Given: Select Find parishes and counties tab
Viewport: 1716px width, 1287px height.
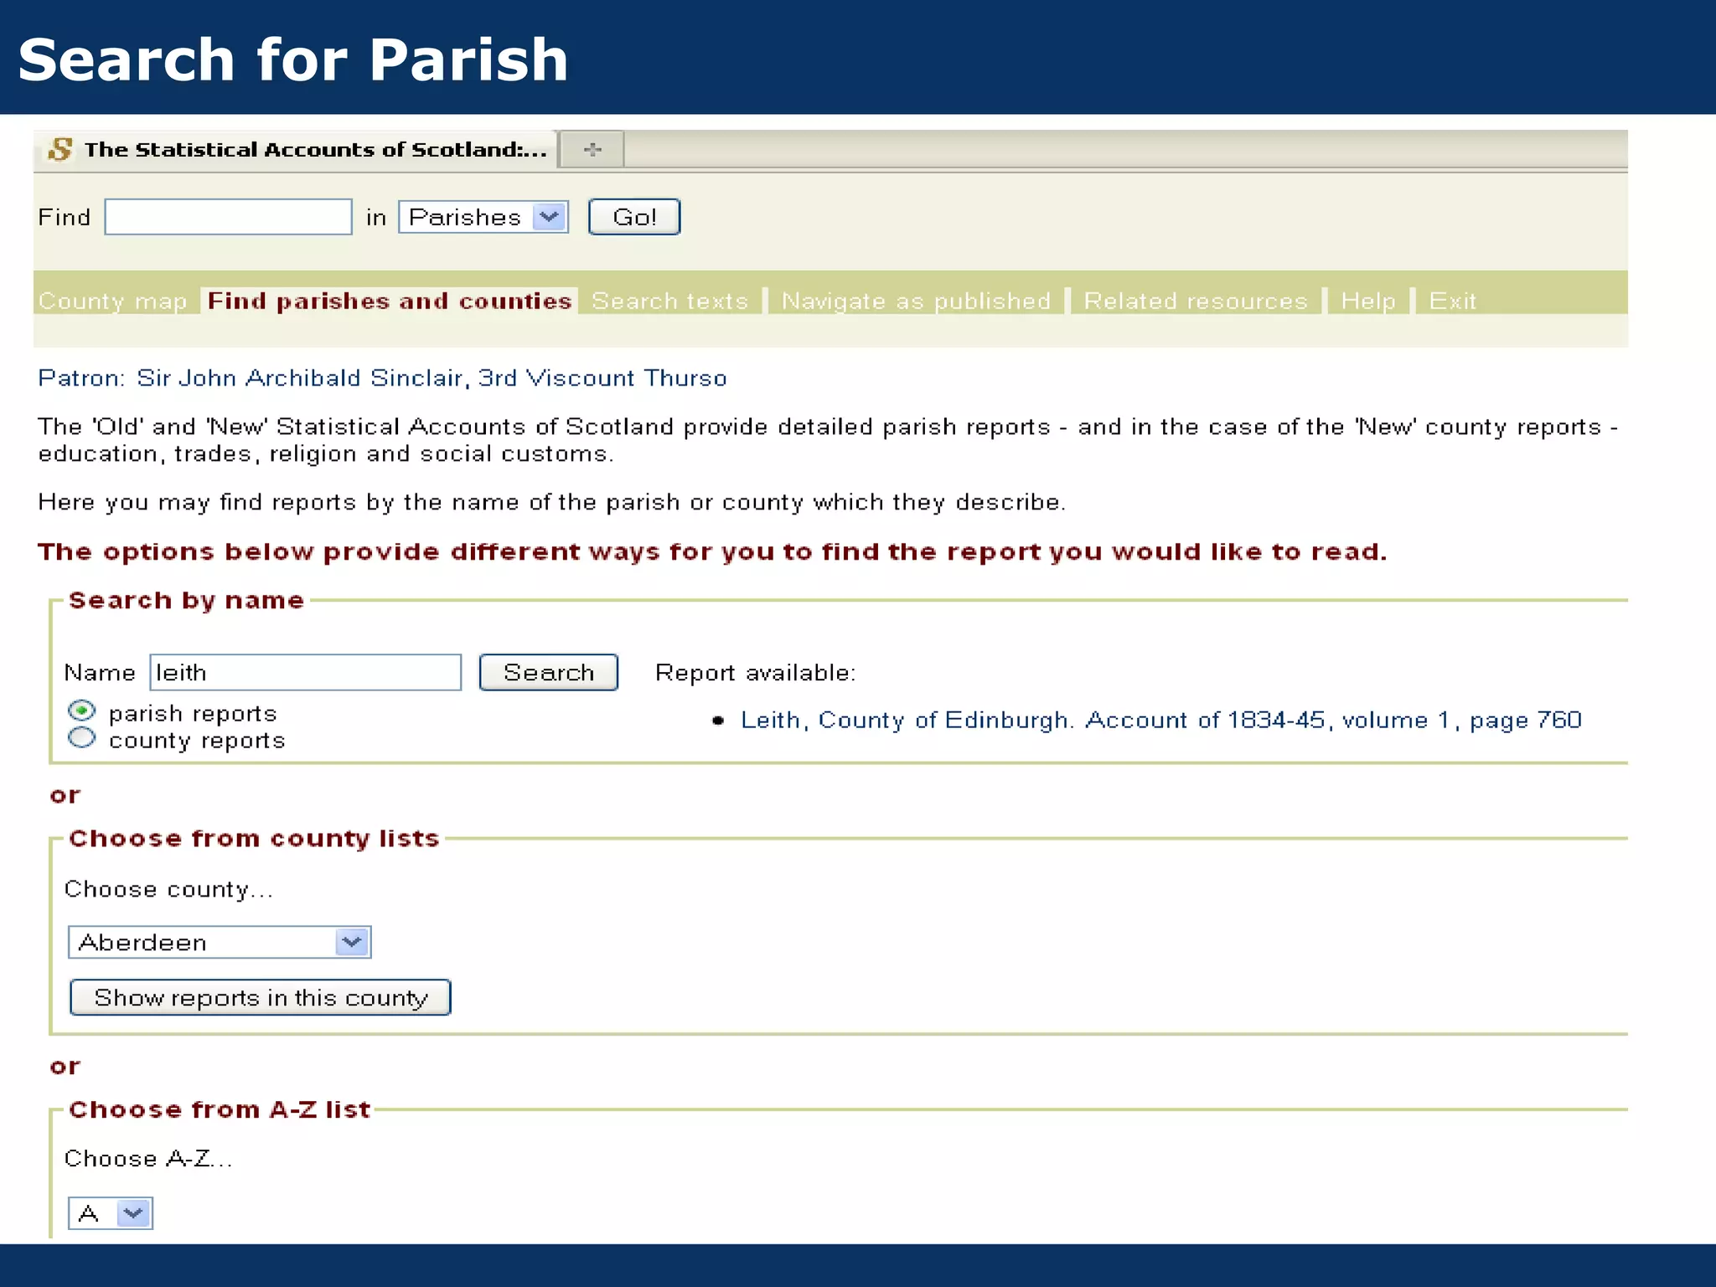Looking at the screenshot, I should click(390, 301).
